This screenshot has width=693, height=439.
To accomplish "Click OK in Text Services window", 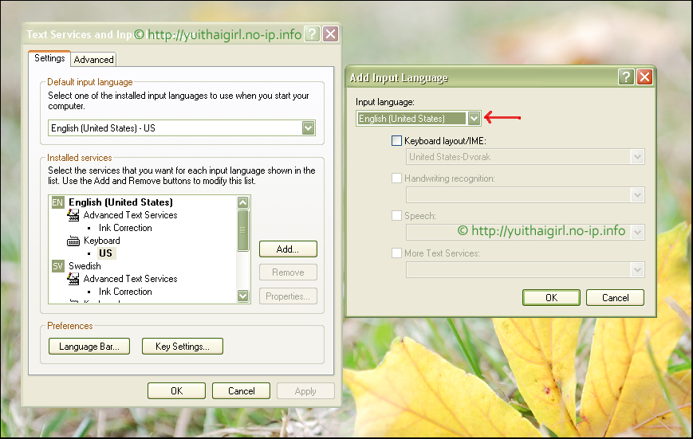I will [x=176, y=391].
